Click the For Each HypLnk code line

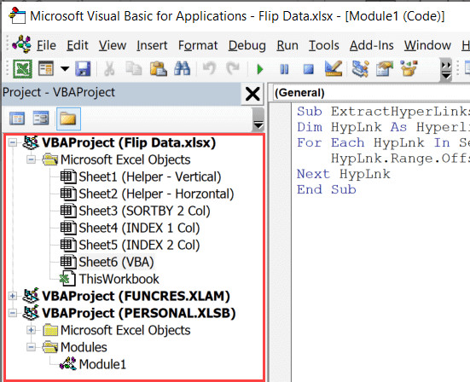tap(383, 142)
